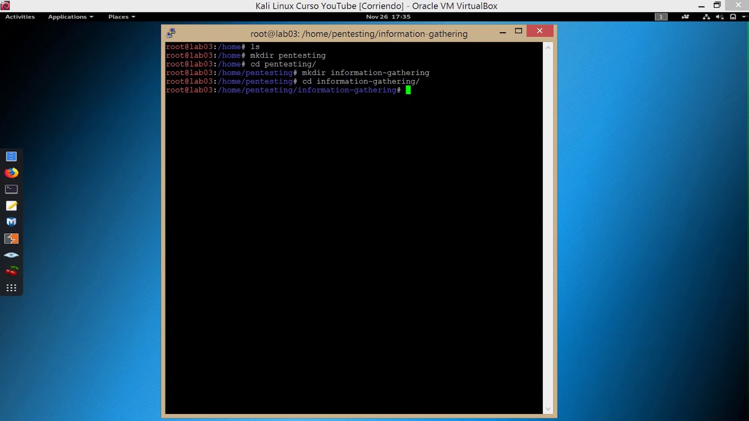Click the 'cd information-gathering/' command text
Screen dimensions: 749x421
361,81
